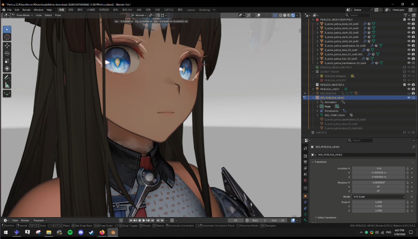Select the Scale tool in the viewport toolbar
This screenshot has height=239, width=418.
click(7, 61)
